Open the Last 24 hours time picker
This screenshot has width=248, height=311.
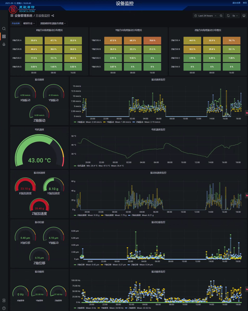click(x=206, y=16)
